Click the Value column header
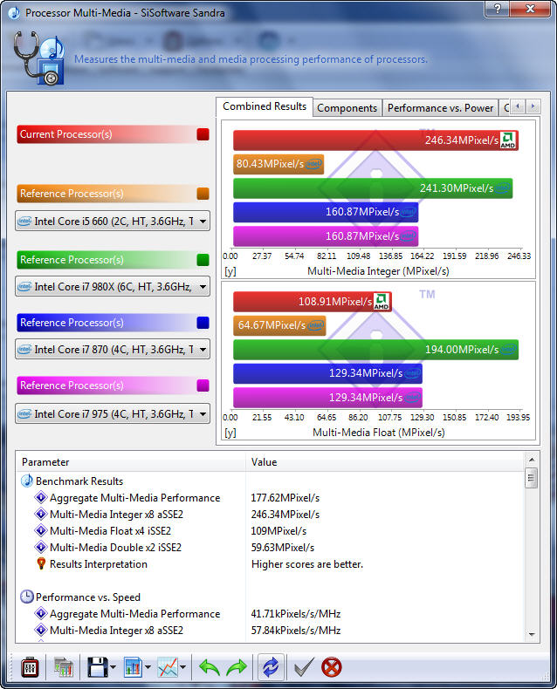 [385, 462]
